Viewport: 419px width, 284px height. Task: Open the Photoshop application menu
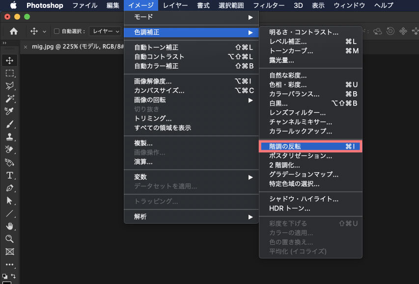(45, 5)
